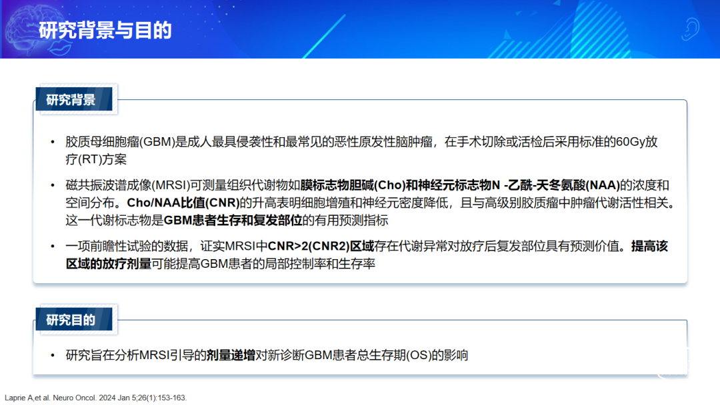Click the bullet starting with 磁共振波谱成像(MRSI)

click(x=370, y=202)
